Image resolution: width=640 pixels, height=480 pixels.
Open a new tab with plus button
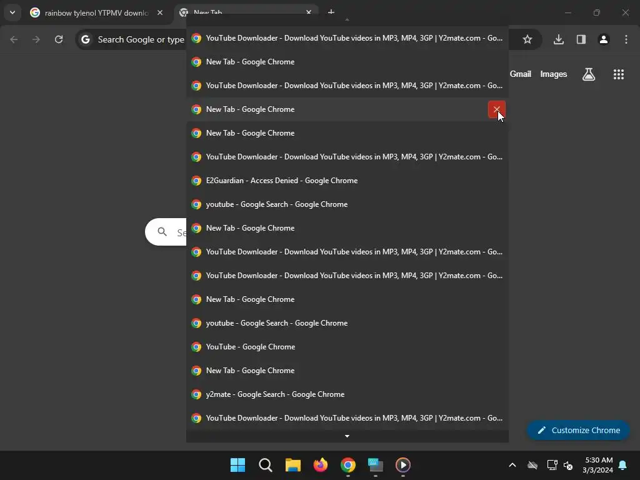pos(331,11)
